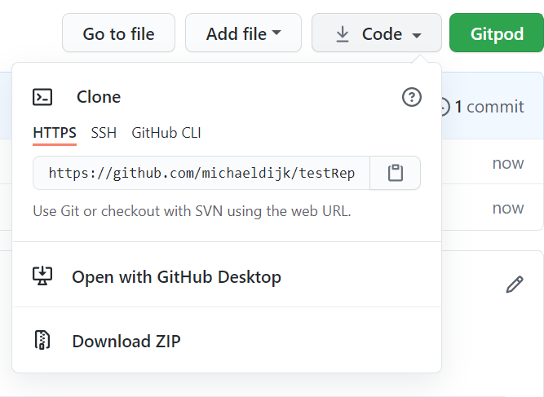Click the desktop download icon for GitHub Desktop
This screenshot has width=544, height=397.
point(42,276)
